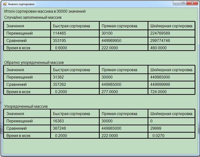This screenshot has height=157, width=200.
Task: Click the application icon in title bar
Action: pyautogui.click(x=5, y=4)
